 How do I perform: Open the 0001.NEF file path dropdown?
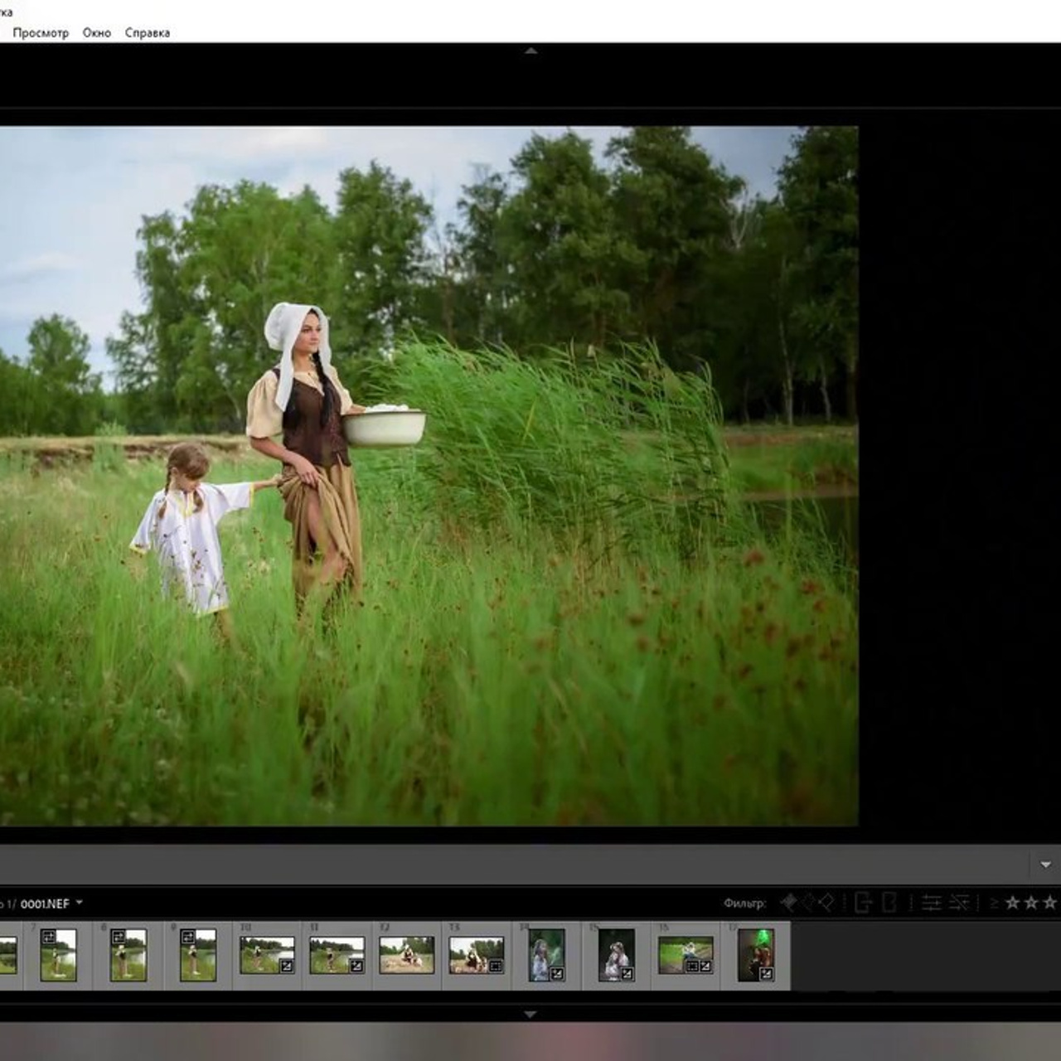coord(80,903)
